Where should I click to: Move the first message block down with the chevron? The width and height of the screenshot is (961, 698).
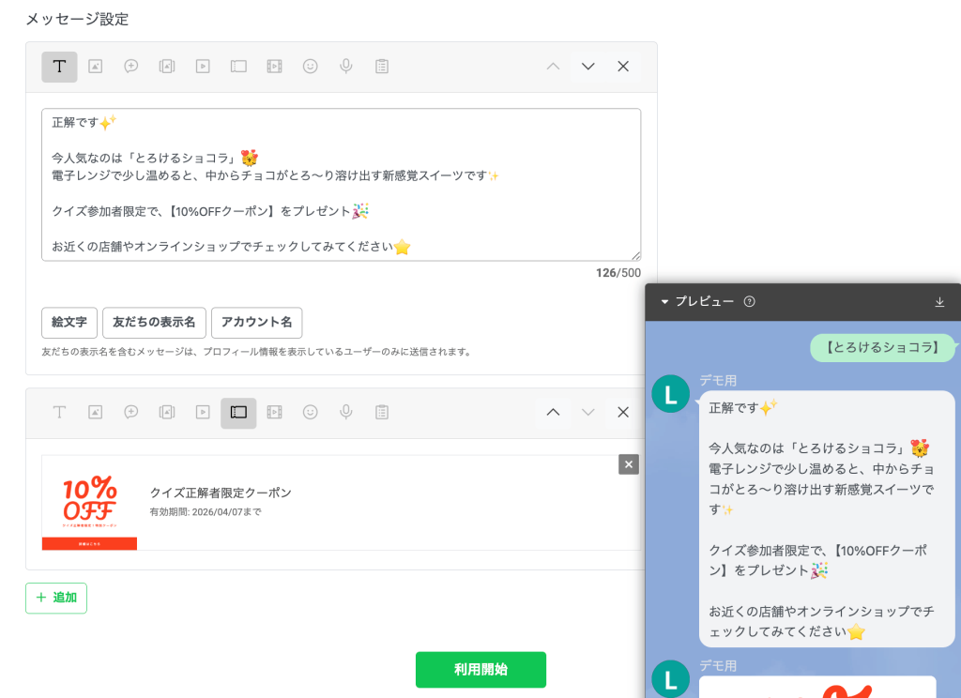(x=587, y=67)
